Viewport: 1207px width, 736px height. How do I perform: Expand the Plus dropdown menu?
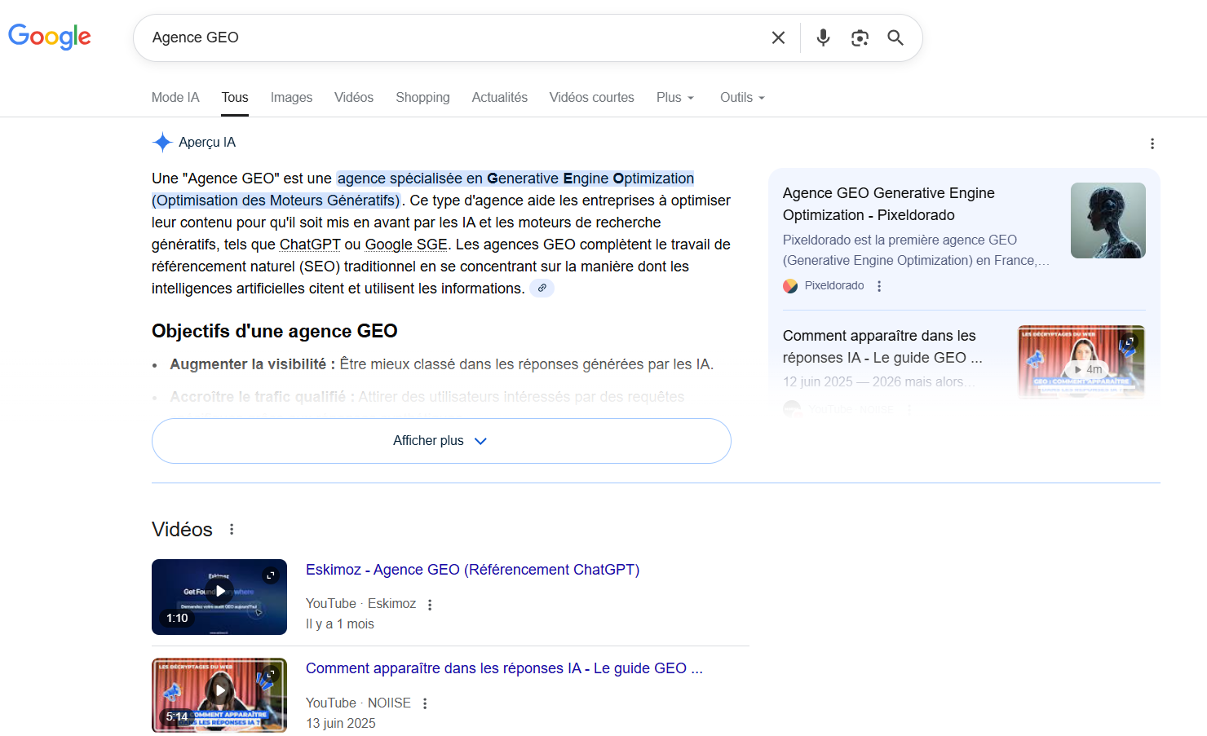coord(675,97)
